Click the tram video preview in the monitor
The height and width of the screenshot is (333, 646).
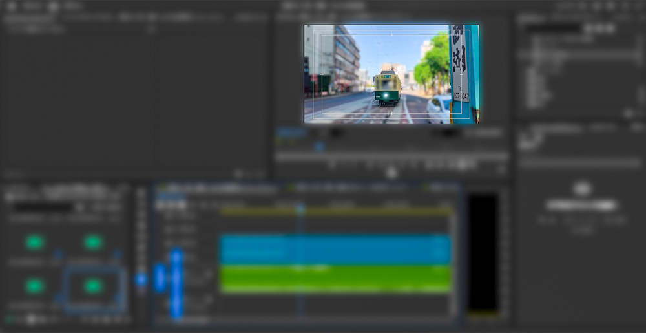(391, 74)
